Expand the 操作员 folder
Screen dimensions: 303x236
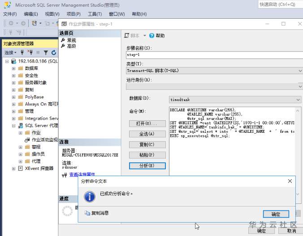(x=21, y=154)
